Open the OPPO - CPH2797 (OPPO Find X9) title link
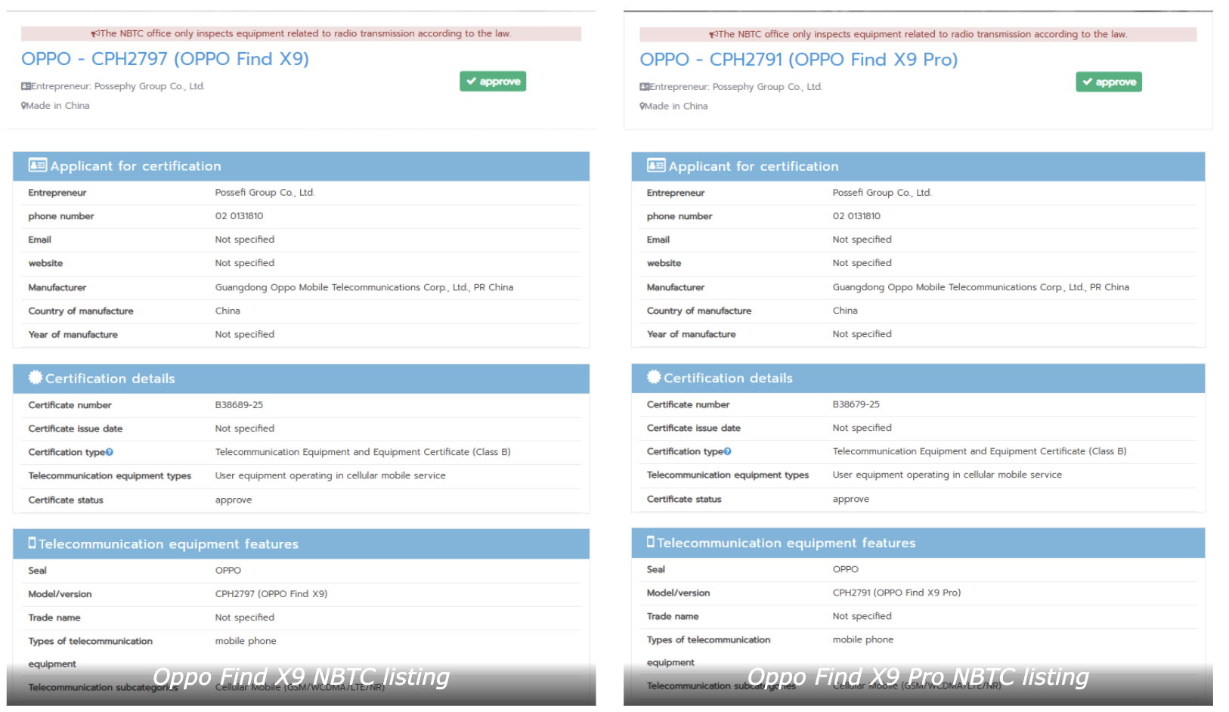The image size is (1229, 712). click(165, 59)
